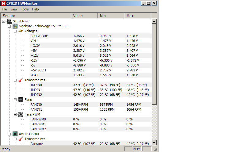Click the Fans PWM icon
The height and width of the screenshot is (152, 251).
coord(21,114)
